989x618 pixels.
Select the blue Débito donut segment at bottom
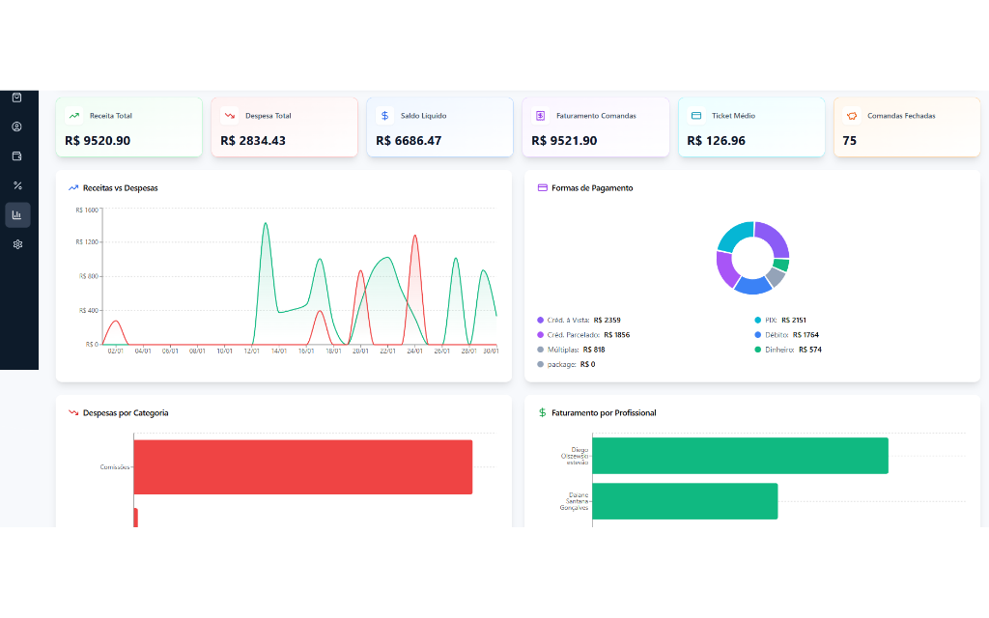pyautogui.click(x=753, y=287)
